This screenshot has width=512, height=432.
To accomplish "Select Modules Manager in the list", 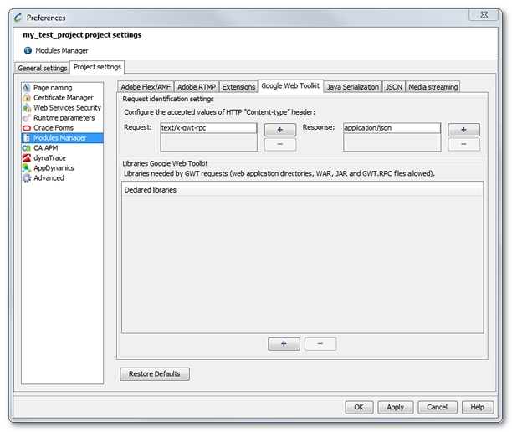I will pos(59,138).
